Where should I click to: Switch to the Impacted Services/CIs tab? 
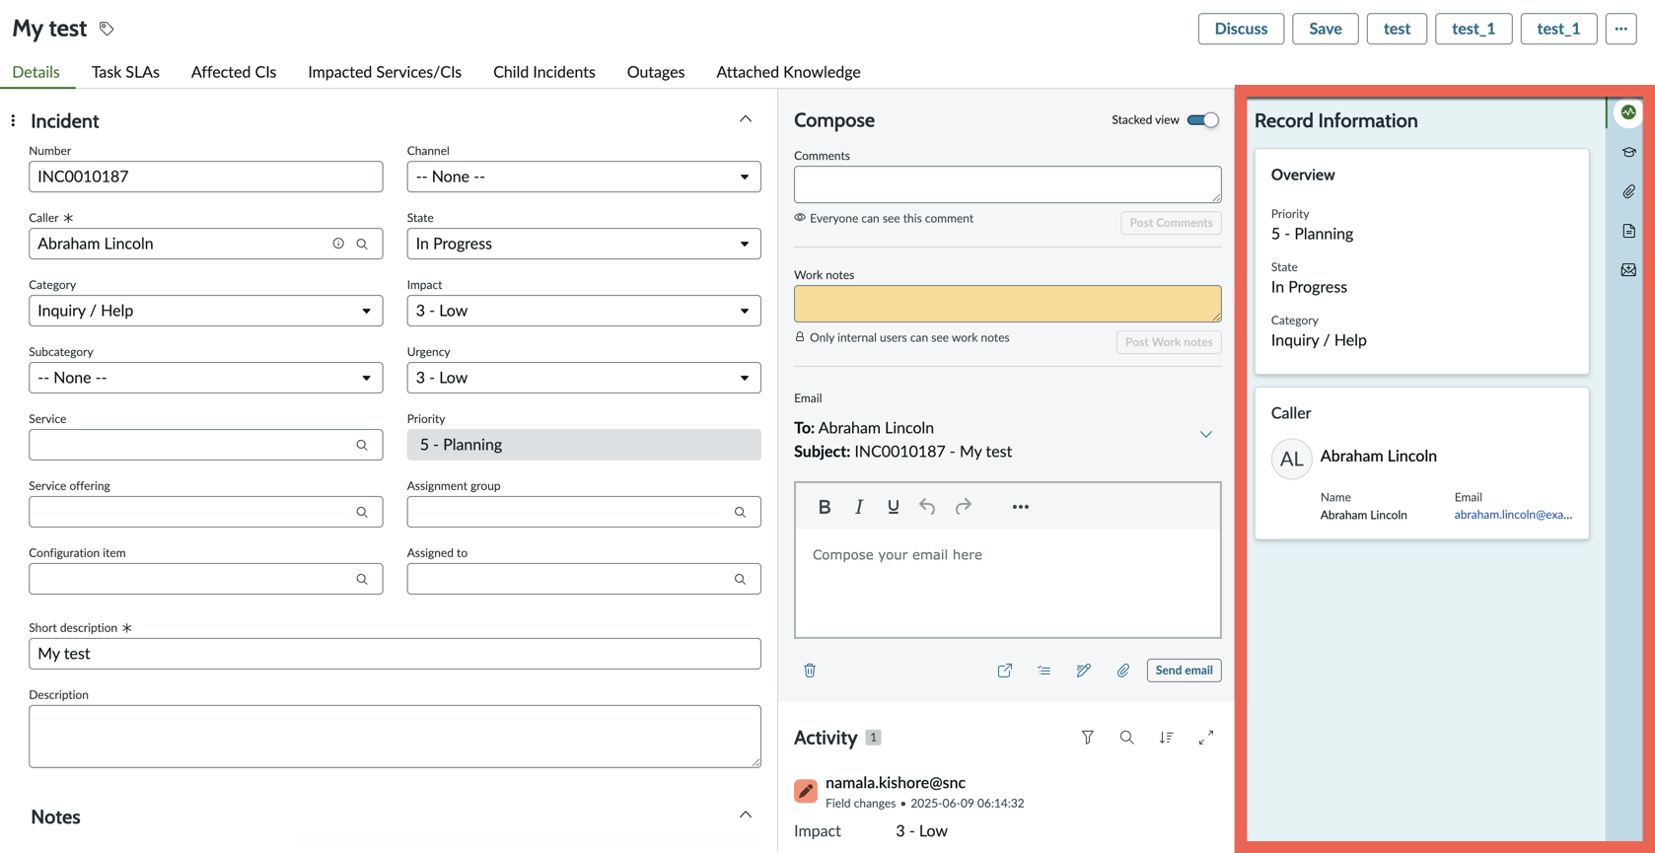(385, 72)
